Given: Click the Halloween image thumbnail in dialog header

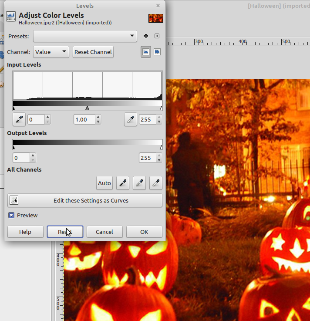Looking at the screenshot, I should pos(155,18).
